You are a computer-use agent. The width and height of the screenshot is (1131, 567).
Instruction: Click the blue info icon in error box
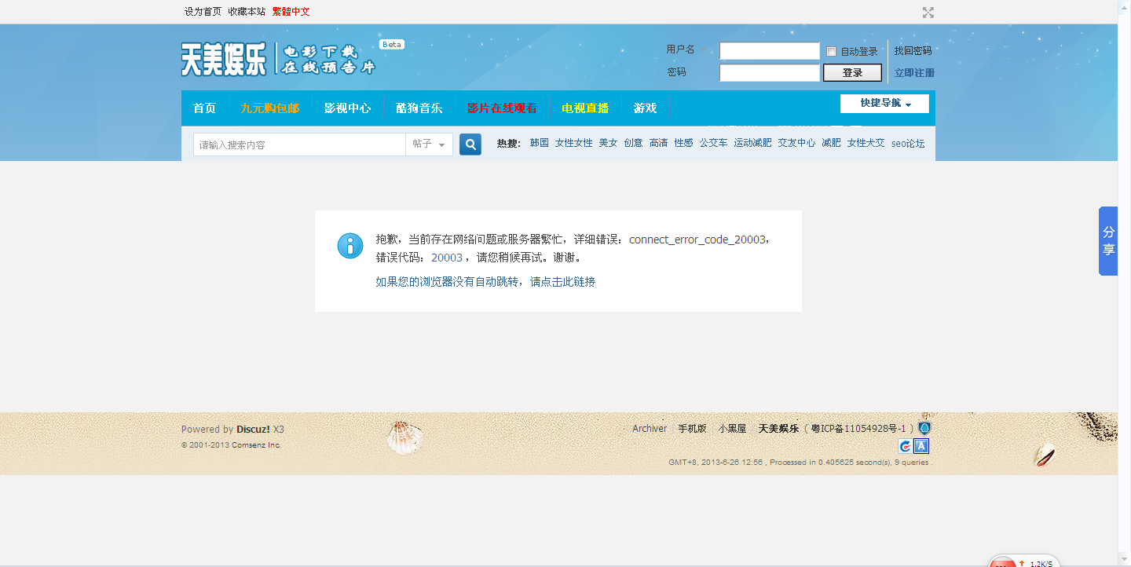point(350,246)
